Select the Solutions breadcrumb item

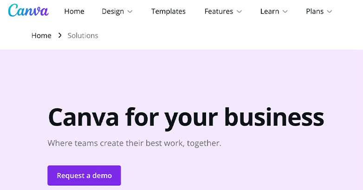point(83,36)
